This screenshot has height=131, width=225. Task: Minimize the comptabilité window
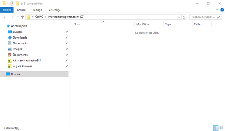pyautogui.click(x=197, y=3)
